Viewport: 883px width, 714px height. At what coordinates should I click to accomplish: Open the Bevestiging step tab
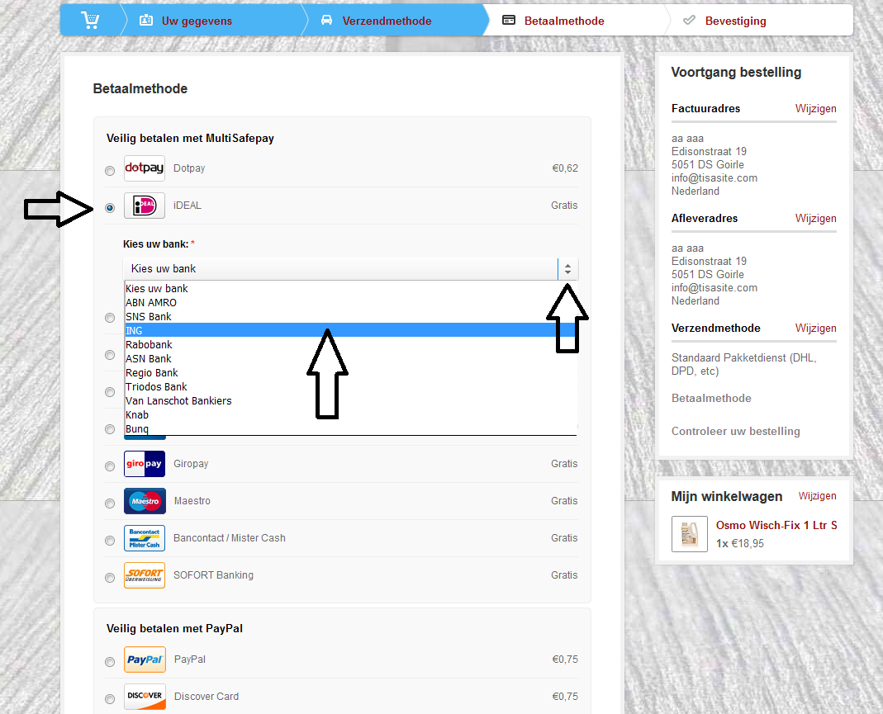(x=724, y=21)
